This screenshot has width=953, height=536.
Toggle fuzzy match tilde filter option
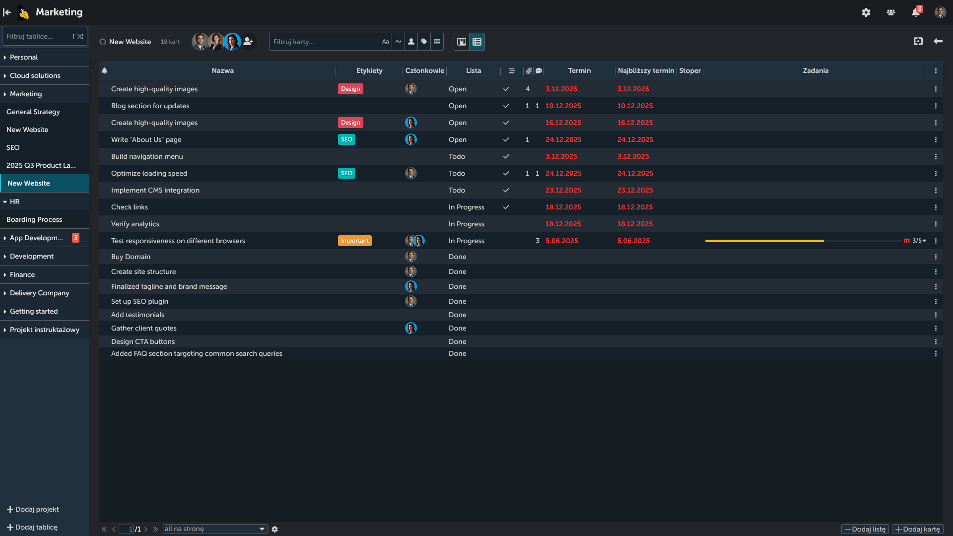tap(398, 42)
